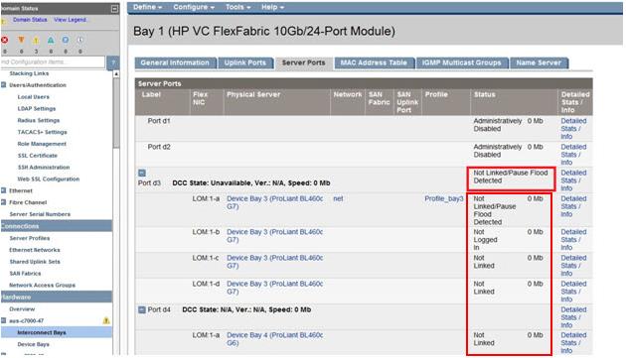Open Web SSL Configuration in the tree
The width and height of the screenshot is (626, 358).
click(x=49, y=179)
